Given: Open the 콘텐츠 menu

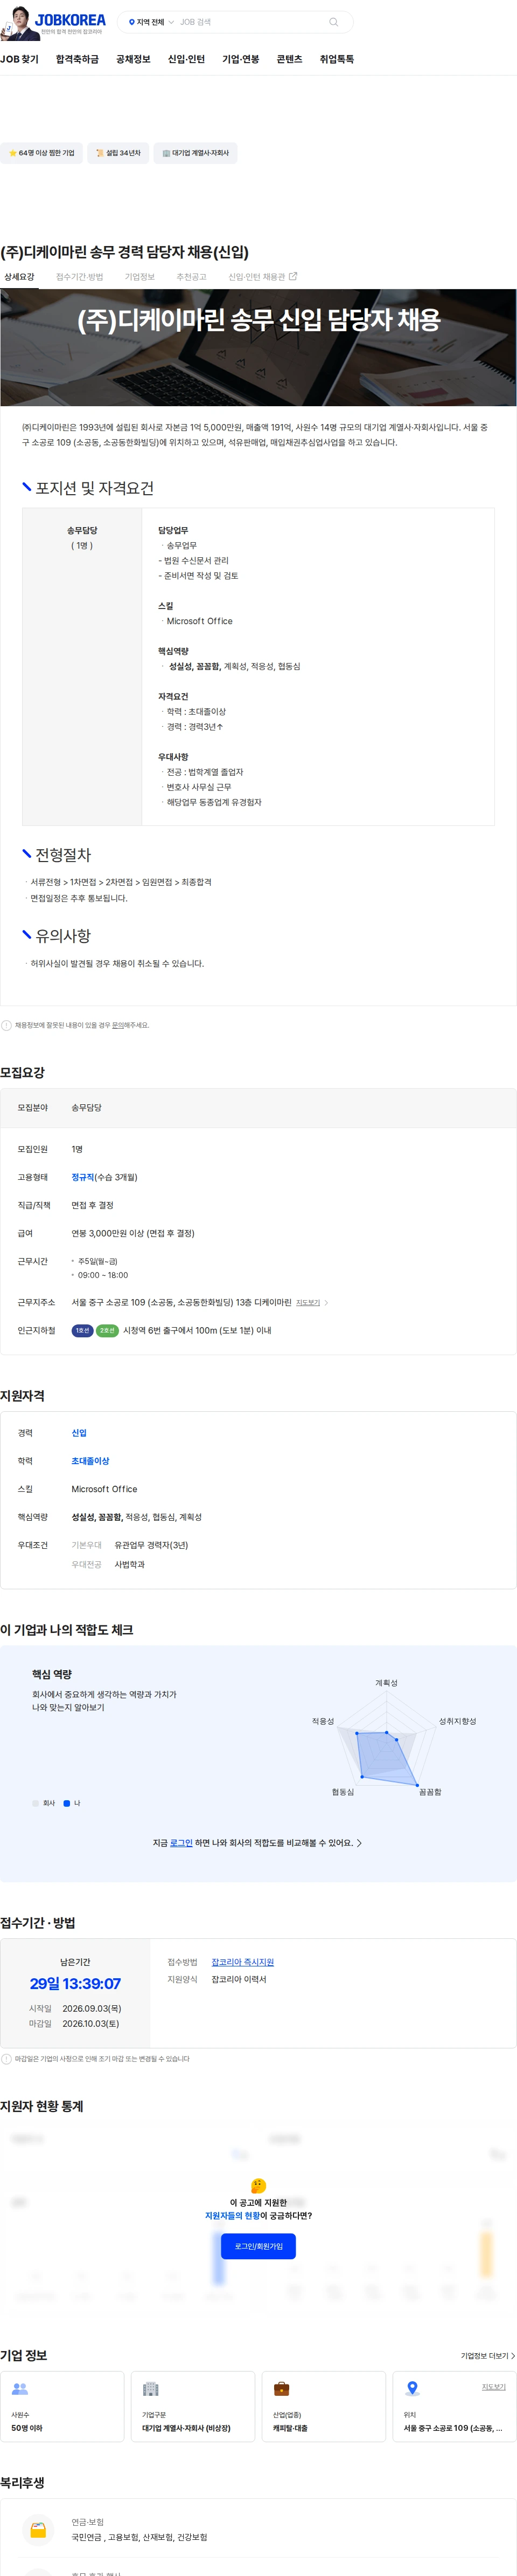Looking at the screenshot, I should pyautogui.click(x=289, y=59).
